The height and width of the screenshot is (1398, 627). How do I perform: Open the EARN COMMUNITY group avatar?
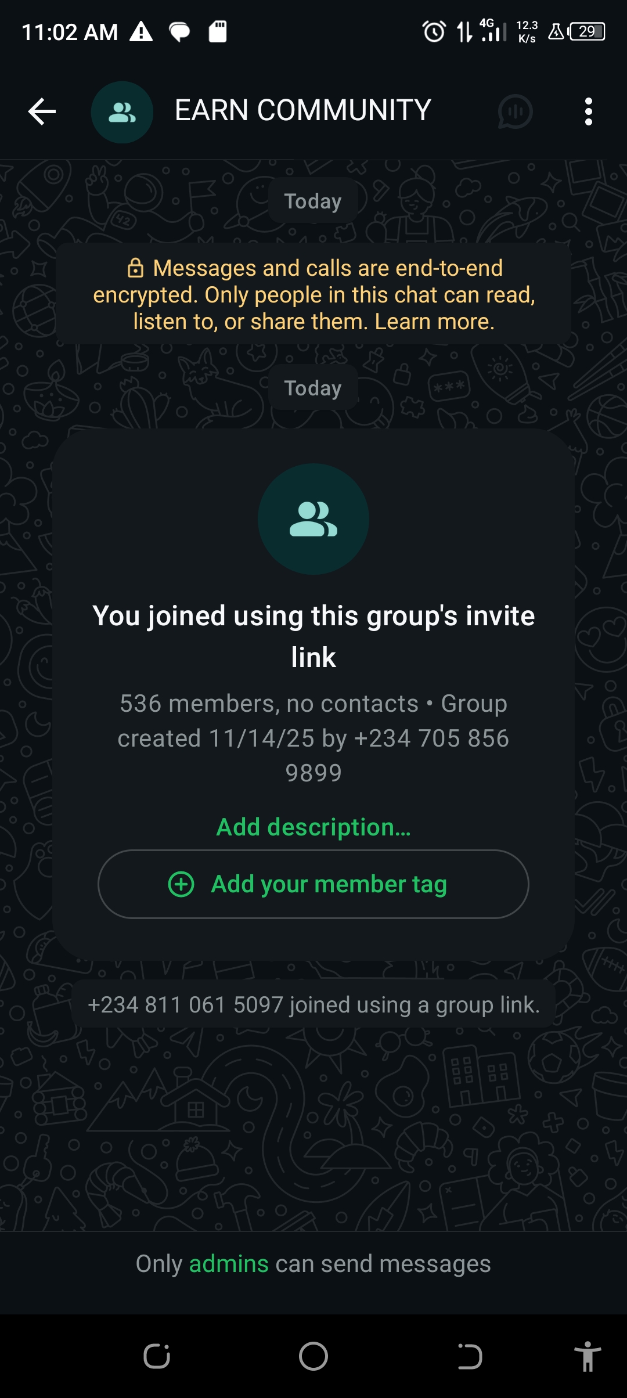point(122,112)
